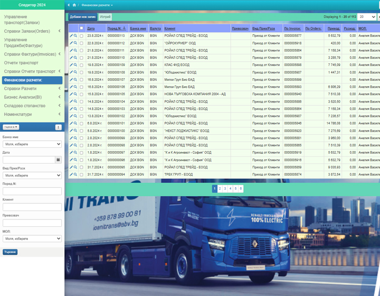This screenshot has height=296, width=380.
Task: Click the back arrow in top bar
Action: click(x=69, y=5)
